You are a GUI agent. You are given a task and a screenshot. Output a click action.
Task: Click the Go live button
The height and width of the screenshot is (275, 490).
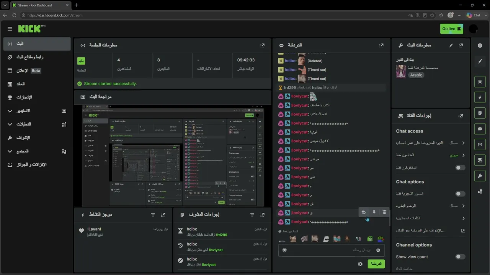[x=452, y=29]
